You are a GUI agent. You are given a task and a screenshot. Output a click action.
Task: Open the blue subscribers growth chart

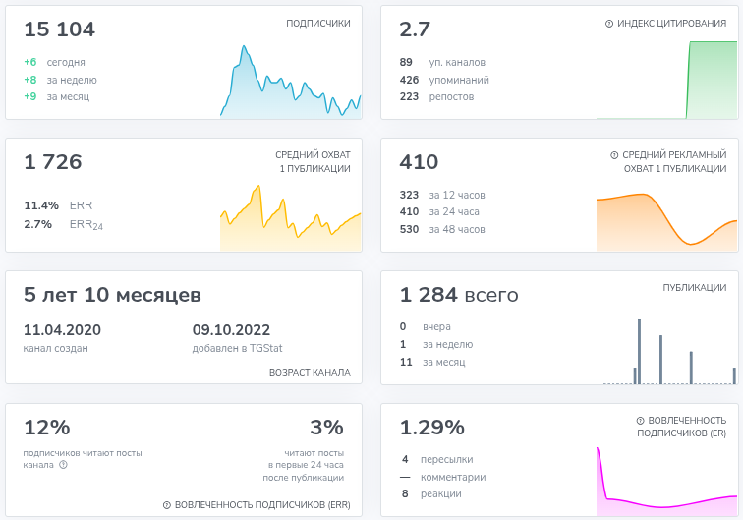(x=291, y=84)
